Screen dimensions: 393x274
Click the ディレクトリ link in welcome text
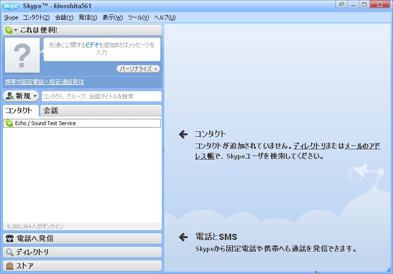309,146
